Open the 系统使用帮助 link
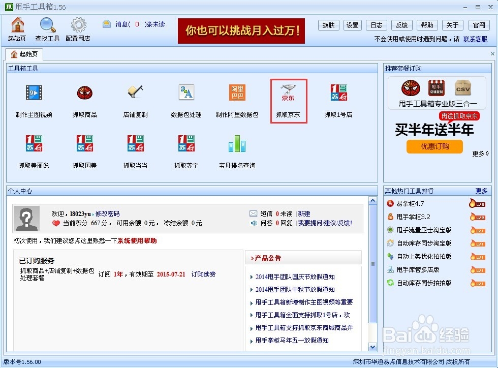 [137, 240]
